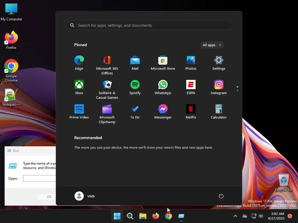298x223 pixels.
Task: Open the Mail app
Action: [x=135, y=63]
